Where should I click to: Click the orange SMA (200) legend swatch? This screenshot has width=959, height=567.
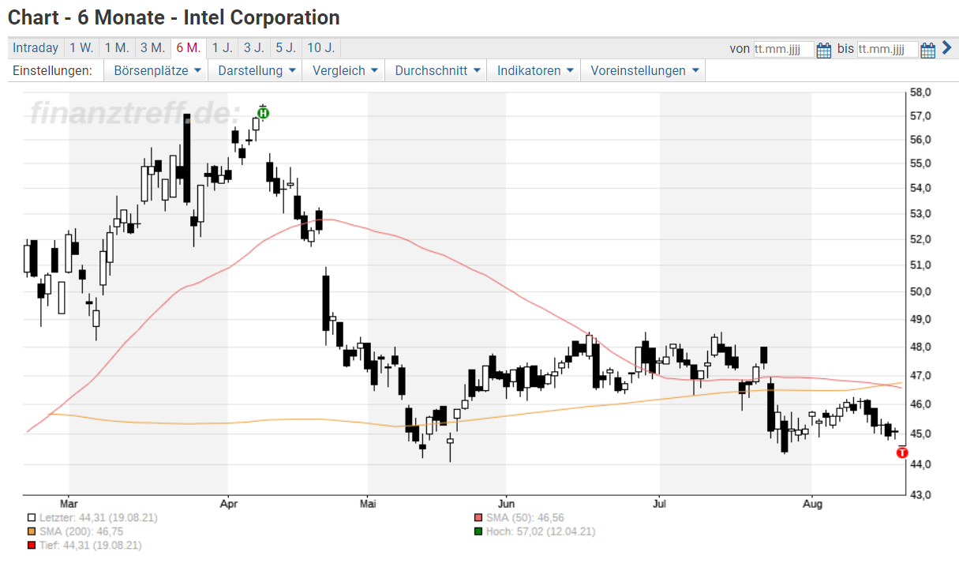[32, 532]
